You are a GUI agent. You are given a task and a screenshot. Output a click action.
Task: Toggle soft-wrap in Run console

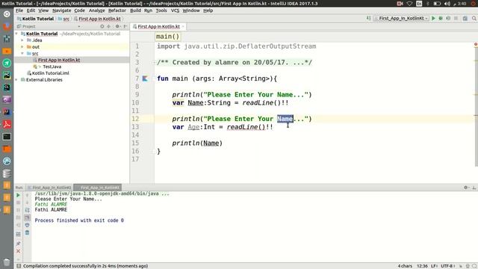(x=27, y=210)
